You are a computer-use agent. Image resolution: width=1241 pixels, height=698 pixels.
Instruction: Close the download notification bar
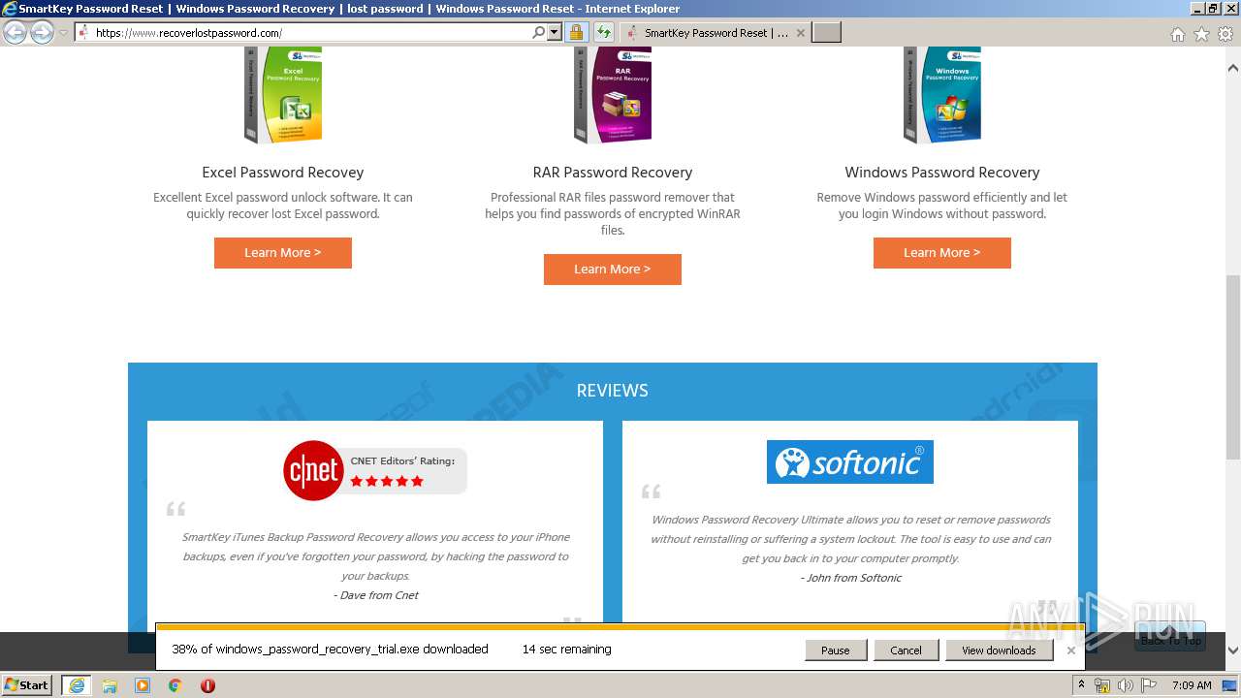click(x=1071, y=650)
